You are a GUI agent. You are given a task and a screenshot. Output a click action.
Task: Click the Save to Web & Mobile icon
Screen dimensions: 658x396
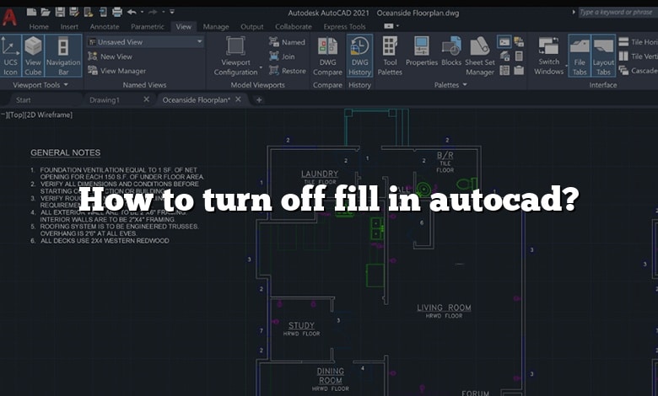click(x=103, y=12)
